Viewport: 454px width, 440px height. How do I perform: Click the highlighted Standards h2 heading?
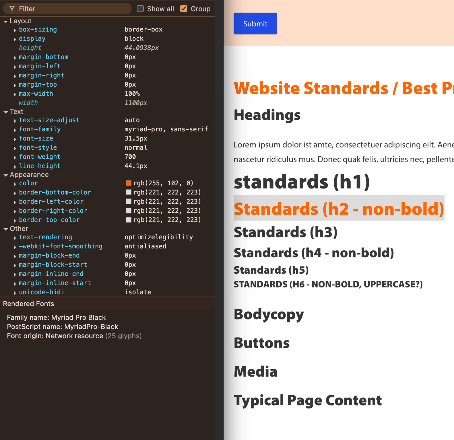(x=339, y=209)
